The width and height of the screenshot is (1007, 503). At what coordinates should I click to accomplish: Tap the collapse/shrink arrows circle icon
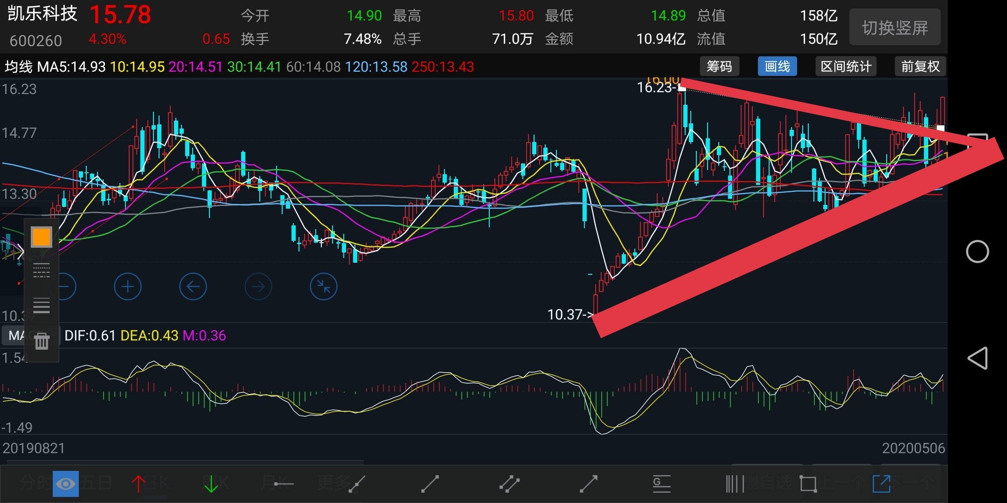324,286
